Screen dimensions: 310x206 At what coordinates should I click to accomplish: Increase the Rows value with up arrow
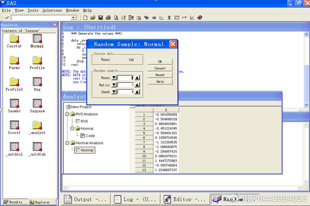tap(137, 78)
